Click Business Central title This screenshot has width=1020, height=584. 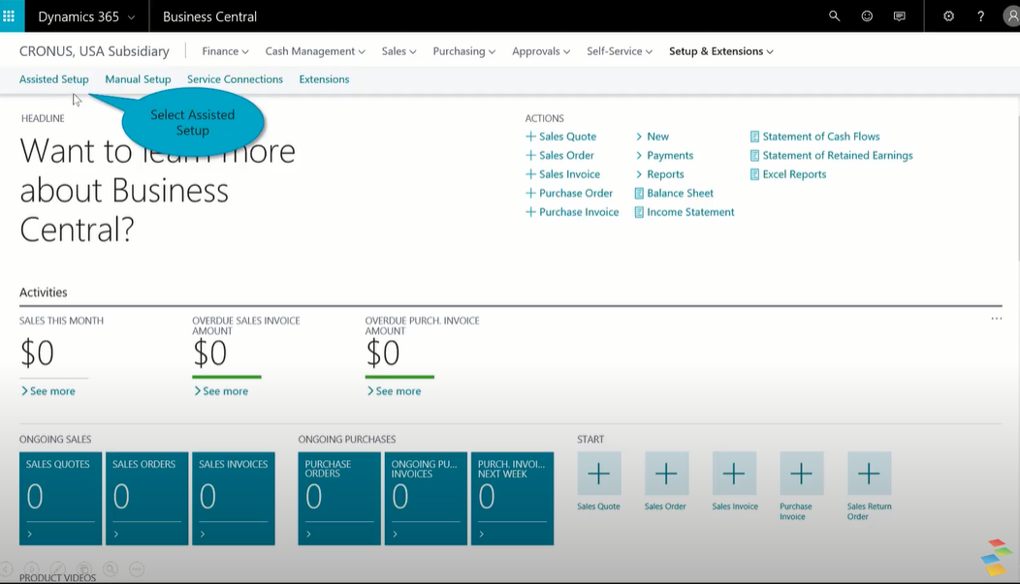tap(209, 16)
